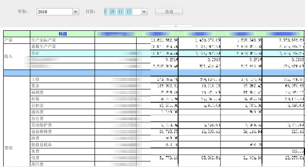This screenshot has height=167, width=305.
Task: Open the 月份 multi-select dropdown arrow
Action: point(144,12)
